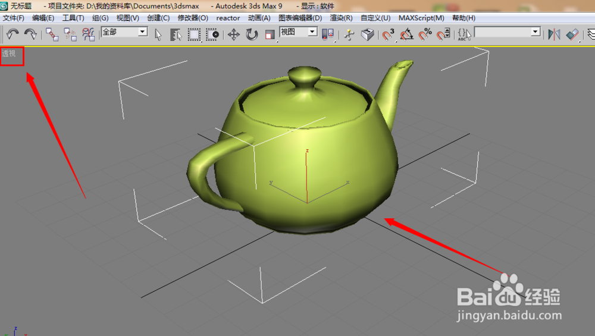This screenshot has height=336, width=595.
Task: Choose the Select Object arrow tool
Action: tap(158, 34)
